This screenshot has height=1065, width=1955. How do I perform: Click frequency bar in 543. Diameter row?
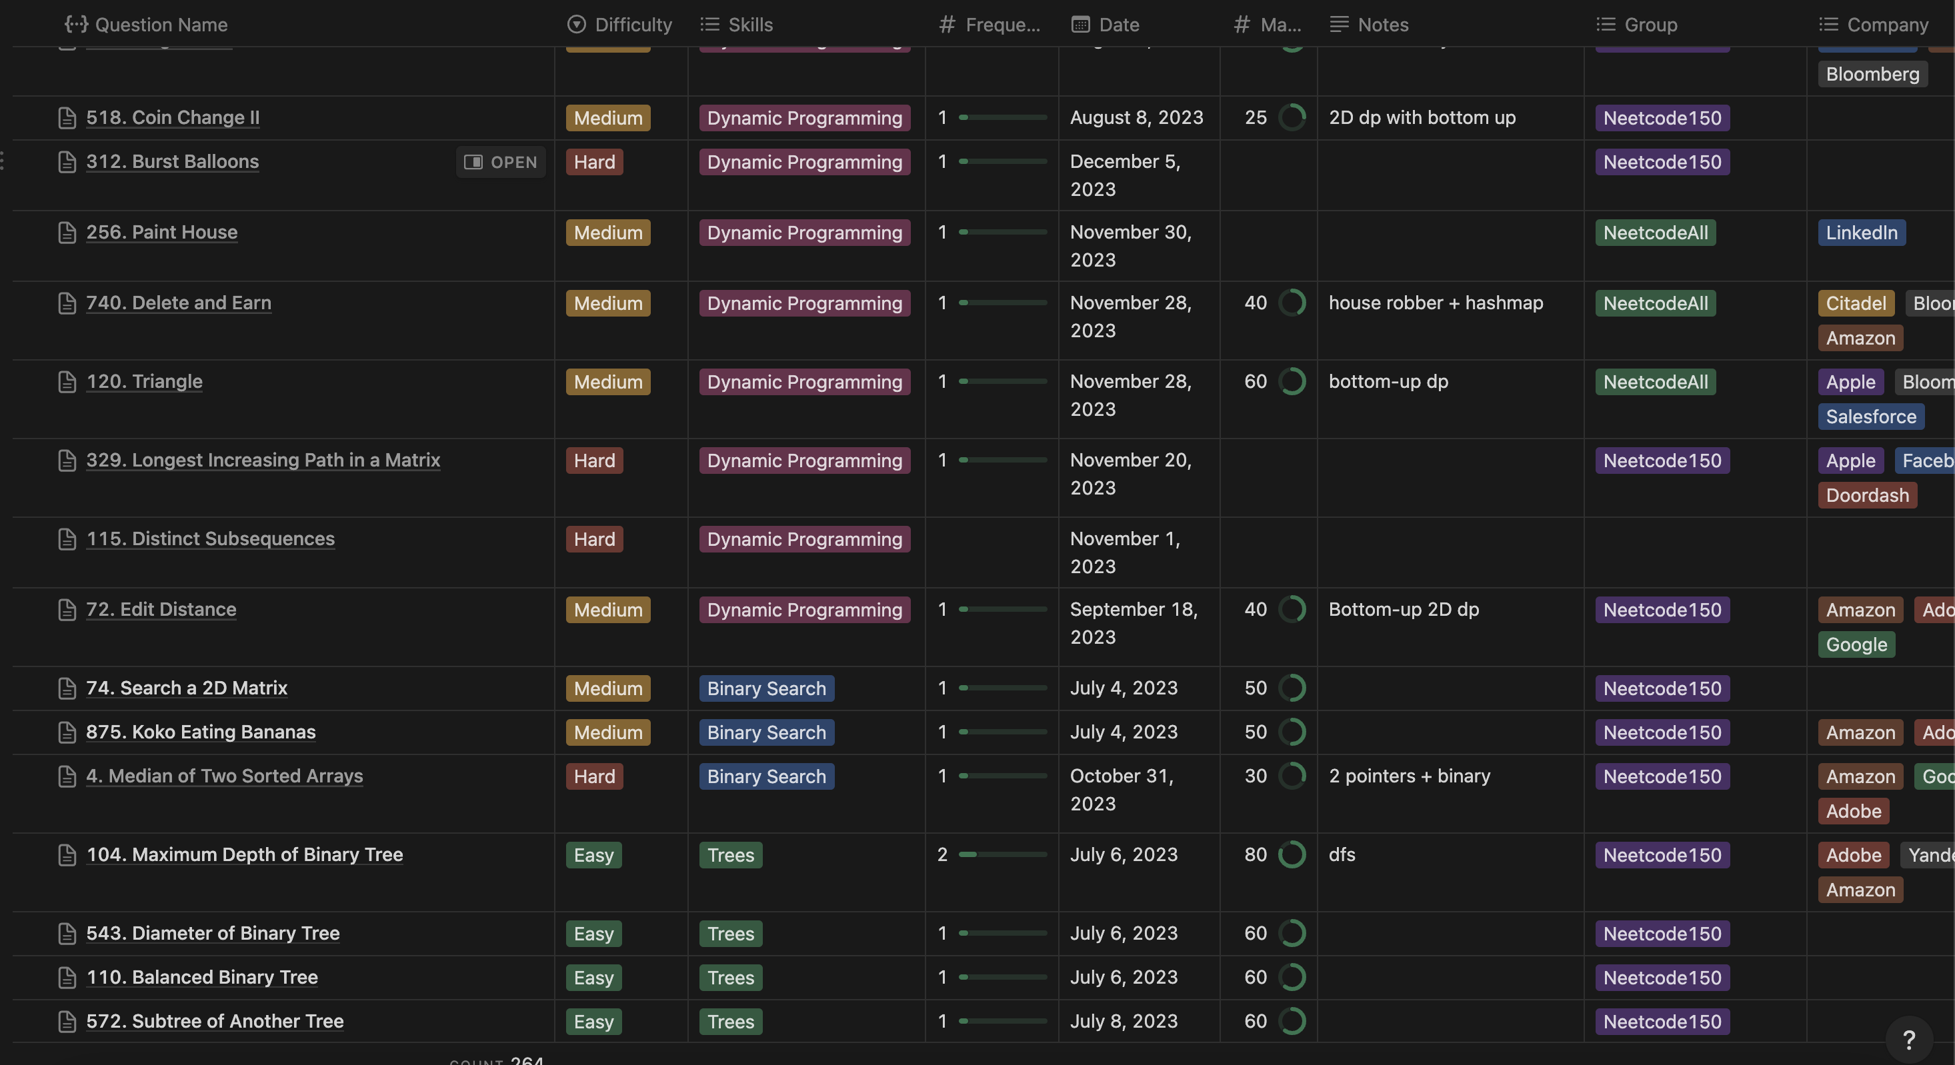pyautogui.click(x=1003, y=933)
